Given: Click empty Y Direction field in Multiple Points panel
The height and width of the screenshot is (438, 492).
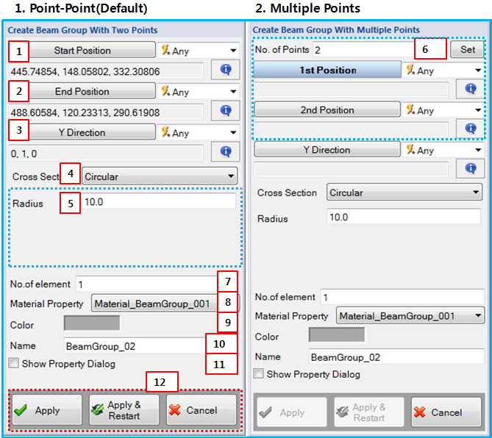Looking at the screenshot, I should [x=351, y=170].
